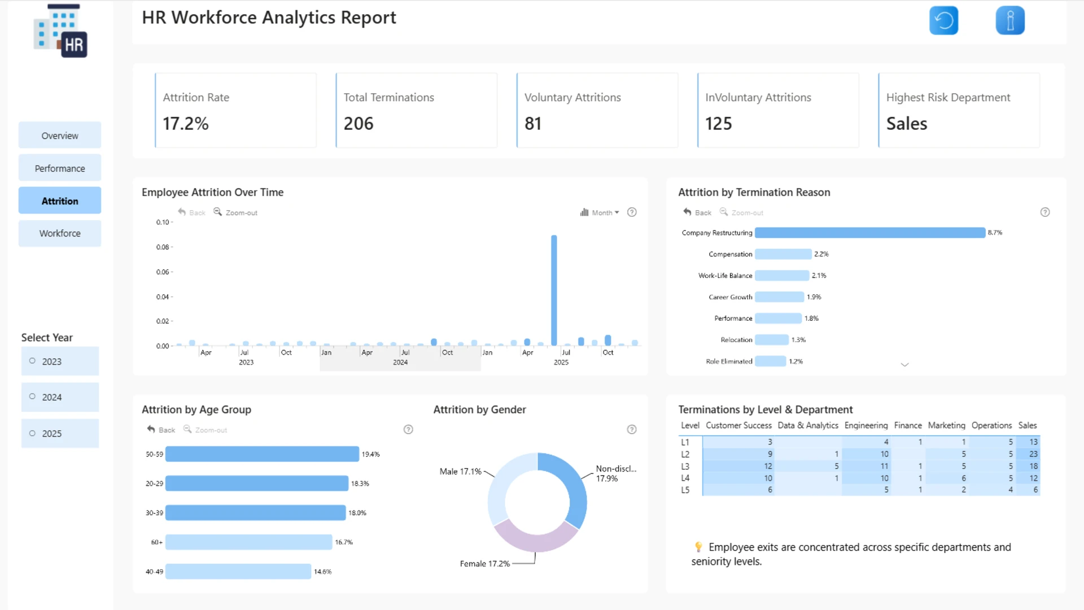Click the Attrition Rate 17.2% card

click(236, 110)
